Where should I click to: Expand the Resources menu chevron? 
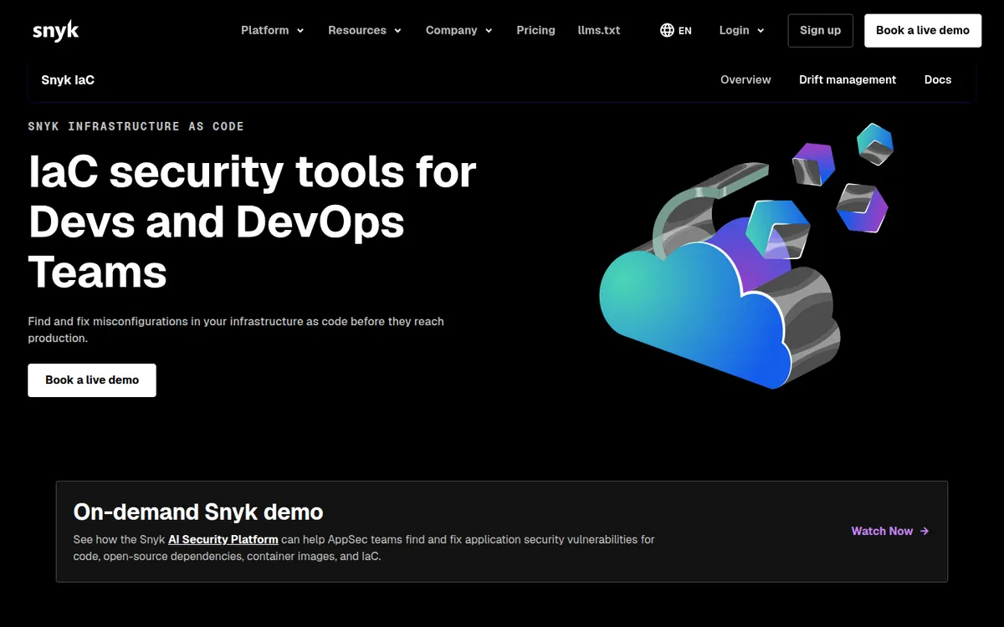[x=398, y=31]
